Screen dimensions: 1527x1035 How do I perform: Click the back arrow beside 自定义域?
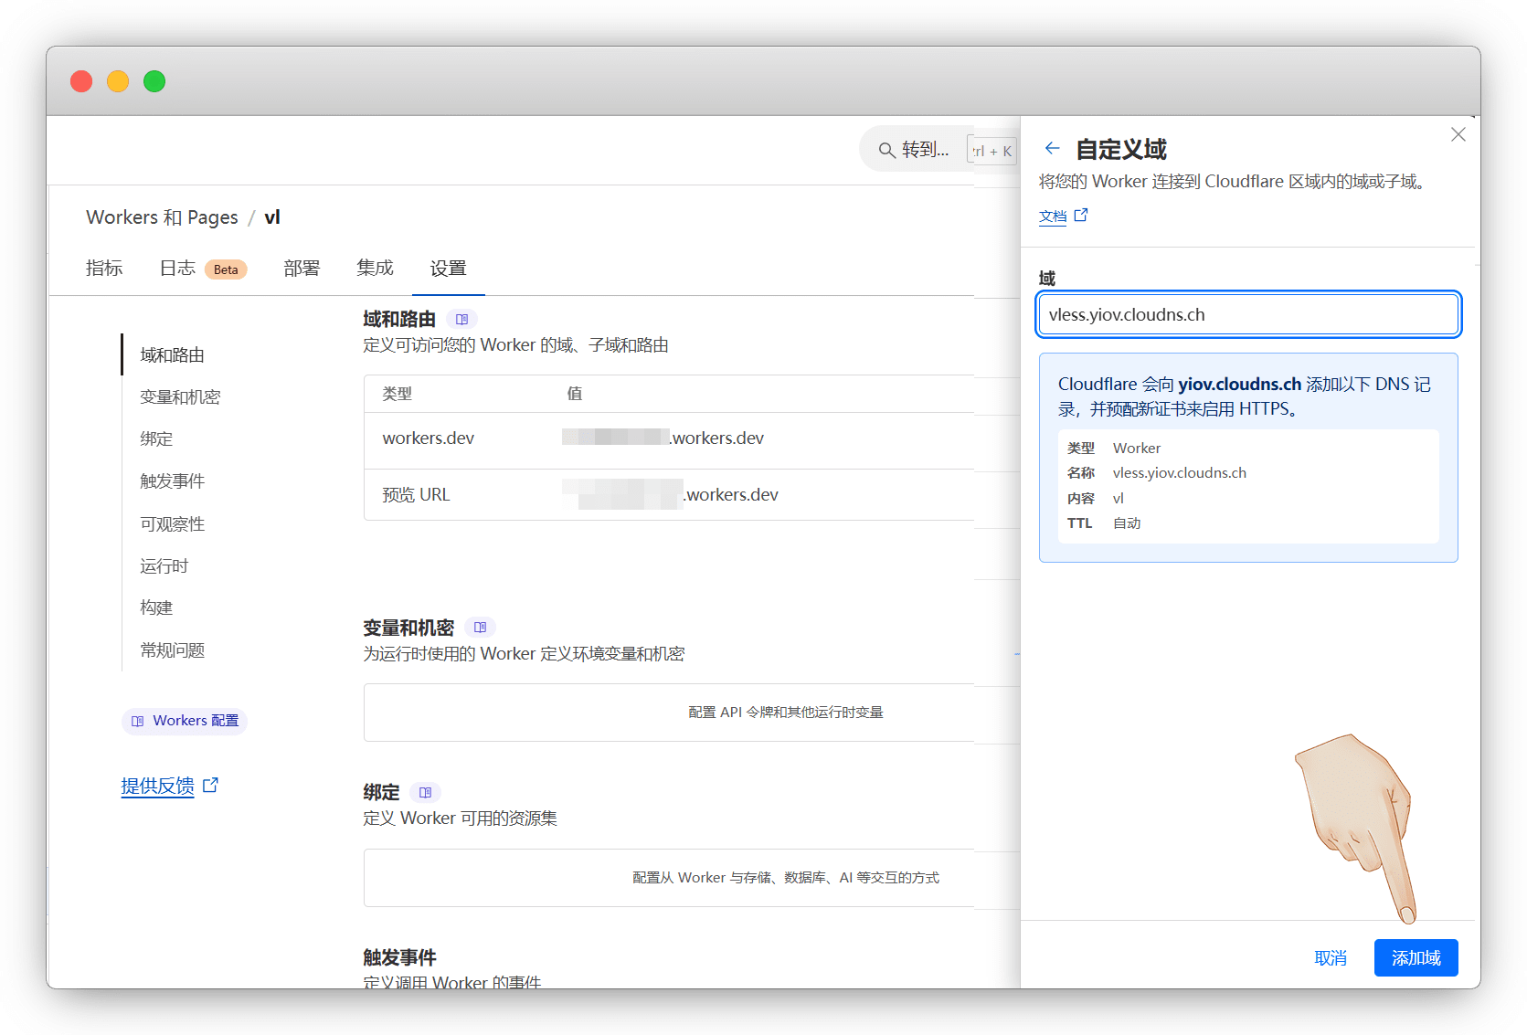(x=1052, y=148)
